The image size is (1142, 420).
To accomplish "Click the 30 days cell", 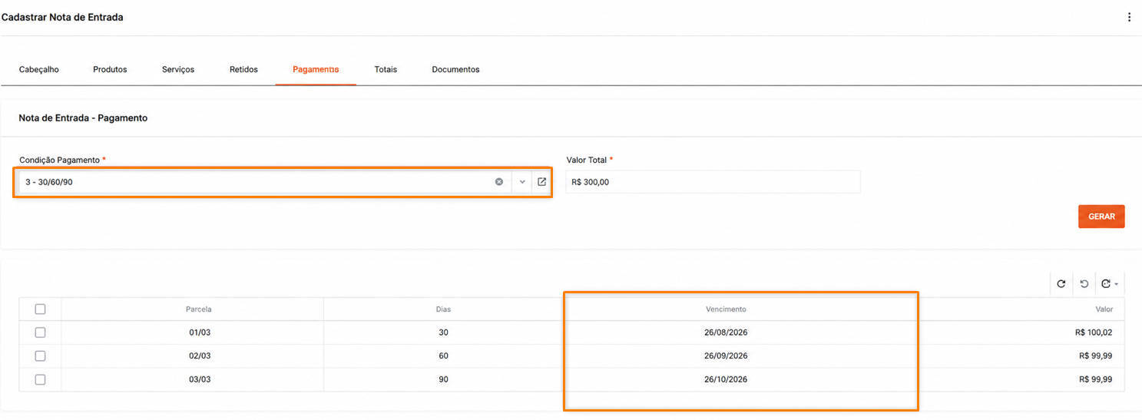I will (443, 332).
